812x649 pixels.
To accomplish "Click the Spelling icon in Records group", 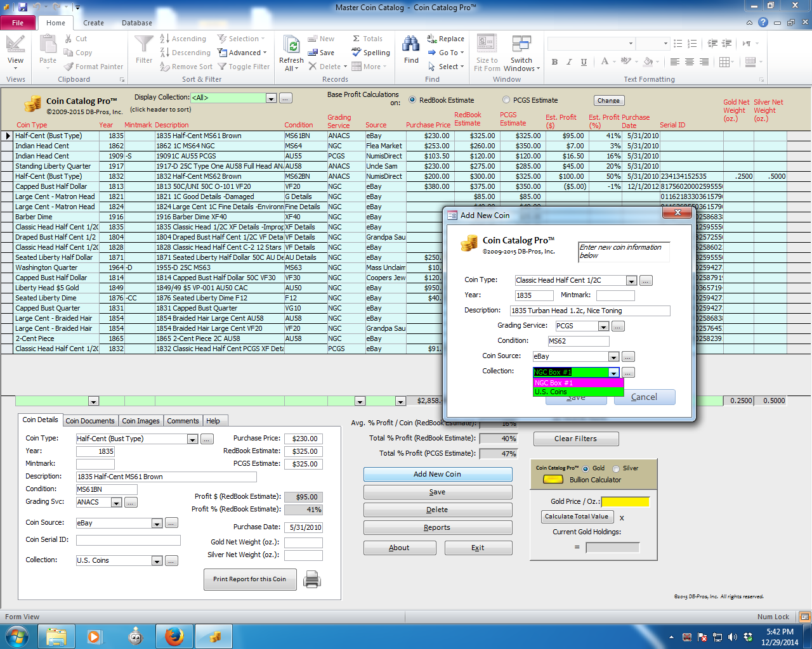I will point(357,53).
